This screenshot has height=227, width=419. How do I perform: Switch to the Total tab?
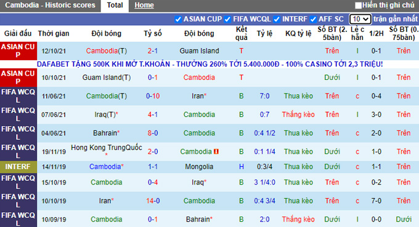[x=115, y=6]
